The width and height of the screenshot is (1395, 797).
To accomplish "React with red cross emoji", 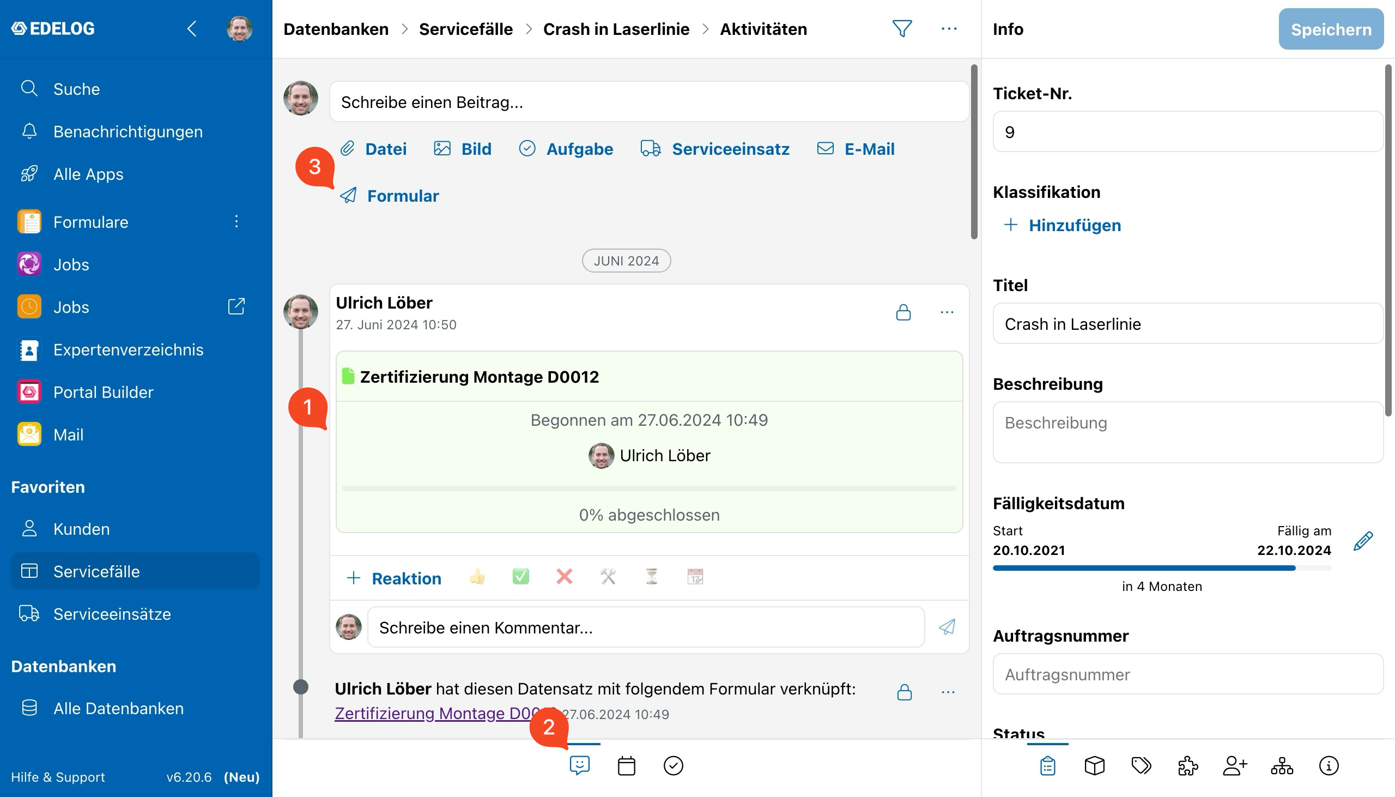I will (x=564, y=577).
